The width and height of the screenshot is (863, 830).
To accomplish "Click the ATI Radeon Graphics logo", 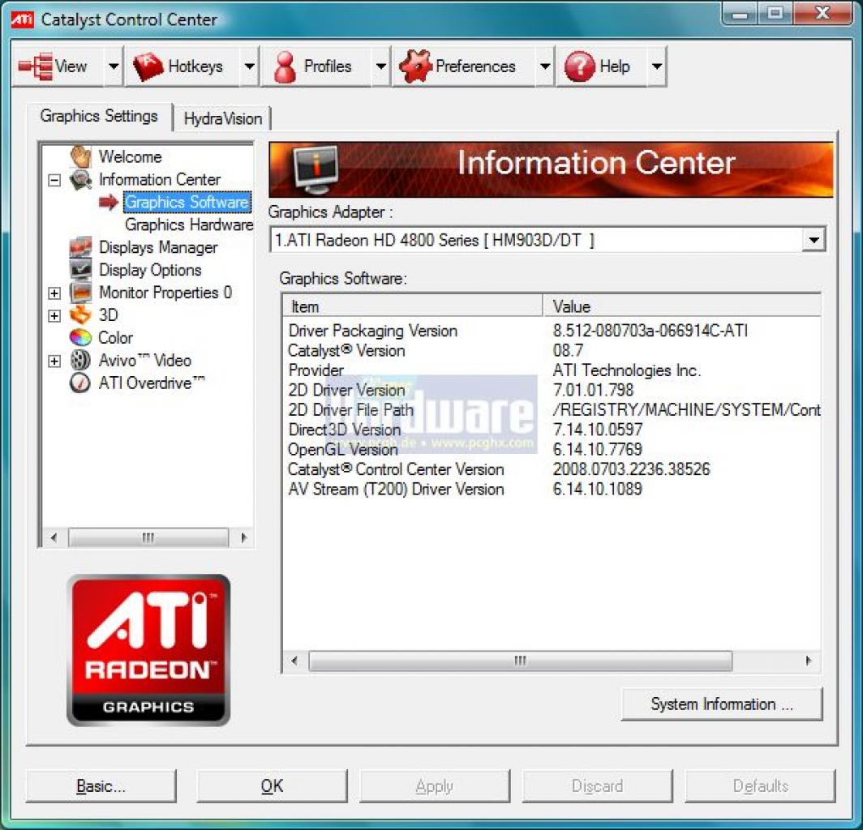I will pyautogui.click(x=148, y=650).
